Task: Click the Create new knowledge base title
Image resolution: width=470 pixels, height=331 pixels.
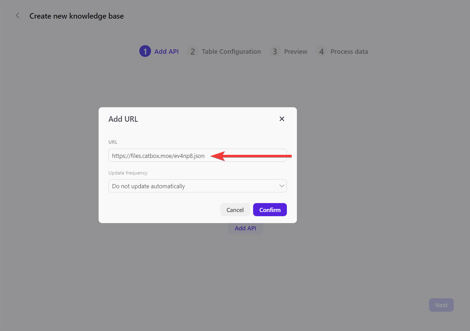Action: (77, 16)
